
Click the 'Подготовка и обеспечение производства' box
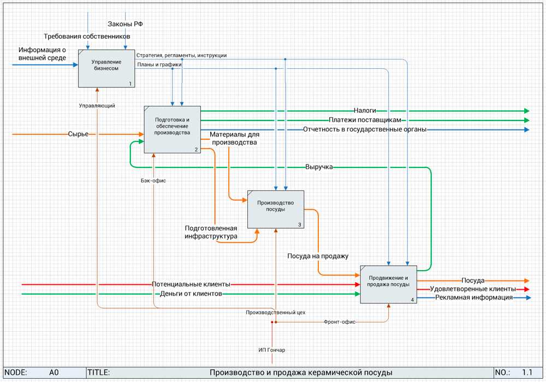click(x=172, y=129)
